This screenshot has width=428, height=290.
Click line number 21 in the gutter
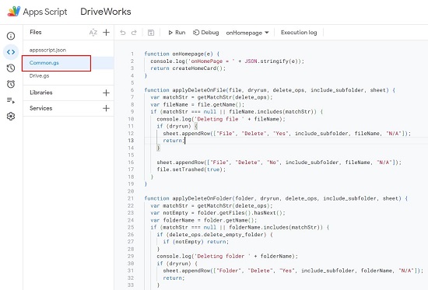tap(131, 198)
